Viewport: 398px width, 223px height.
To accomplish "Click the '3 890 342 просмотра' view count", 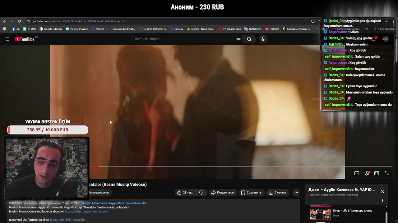I will (23, 203).
